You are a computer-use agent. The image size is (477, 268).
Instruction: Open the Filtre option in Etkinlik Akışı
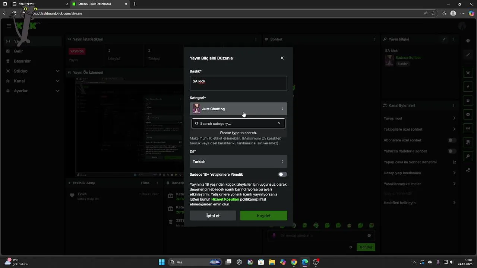[x=145, y=183]
